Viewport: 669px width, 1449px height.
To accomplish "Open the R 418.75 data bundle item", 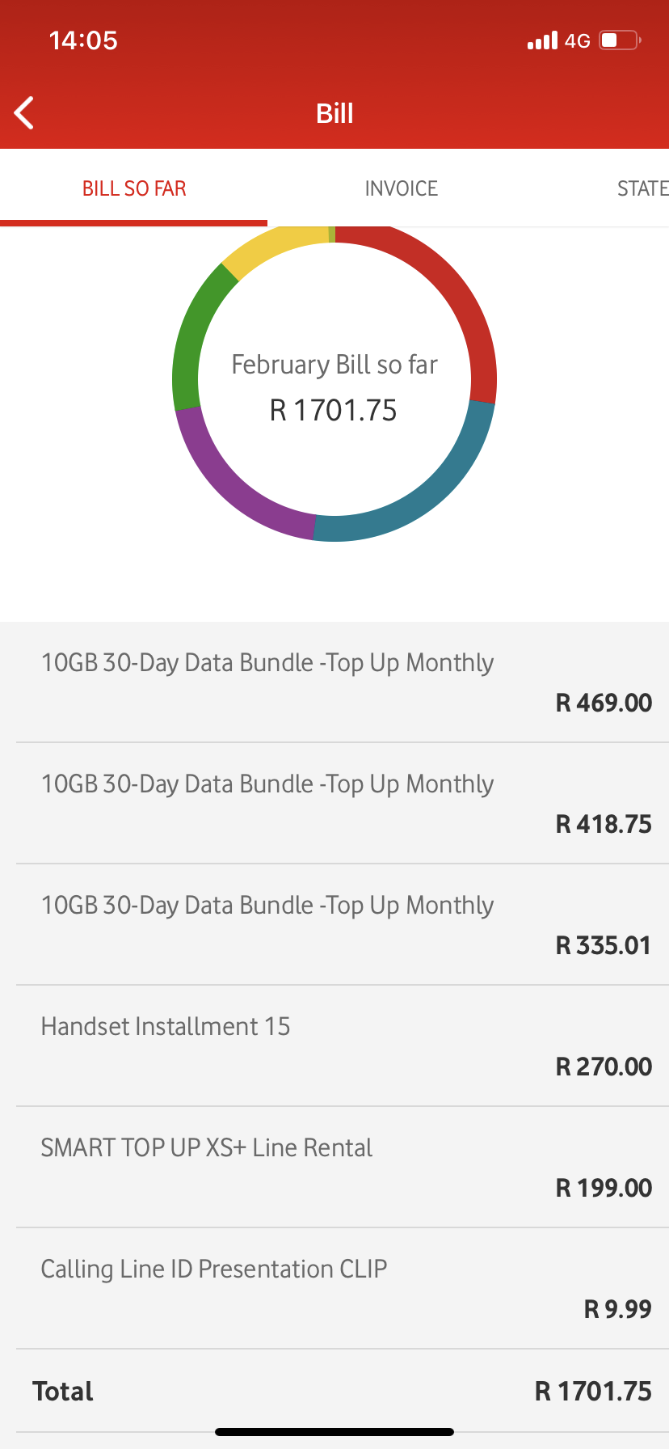I will click(334, 803).
